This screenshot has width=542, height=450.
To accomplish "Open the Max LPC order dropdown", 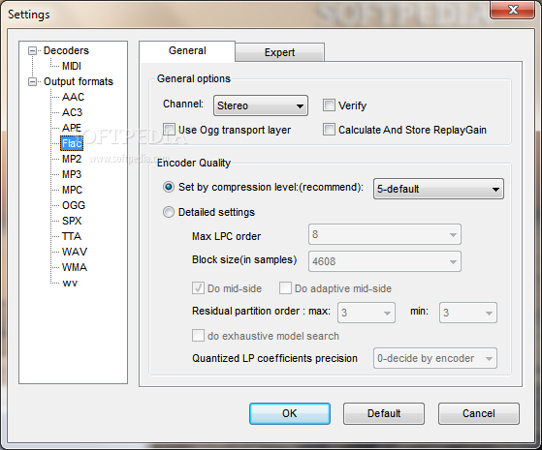I will click(x=385, y=234).
